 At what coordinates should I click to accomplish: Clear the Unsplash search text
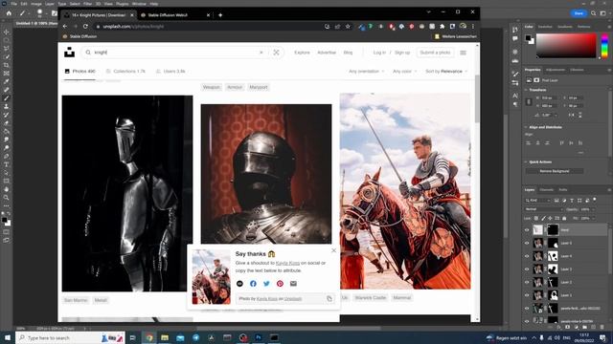[x=261, y=53]
